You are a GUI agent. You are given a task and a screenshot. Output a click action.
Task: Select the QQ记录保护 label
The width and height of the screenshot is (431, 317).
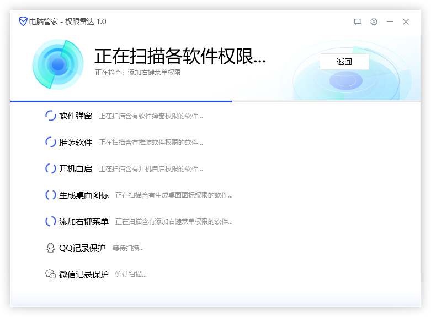tap(82, 248)
